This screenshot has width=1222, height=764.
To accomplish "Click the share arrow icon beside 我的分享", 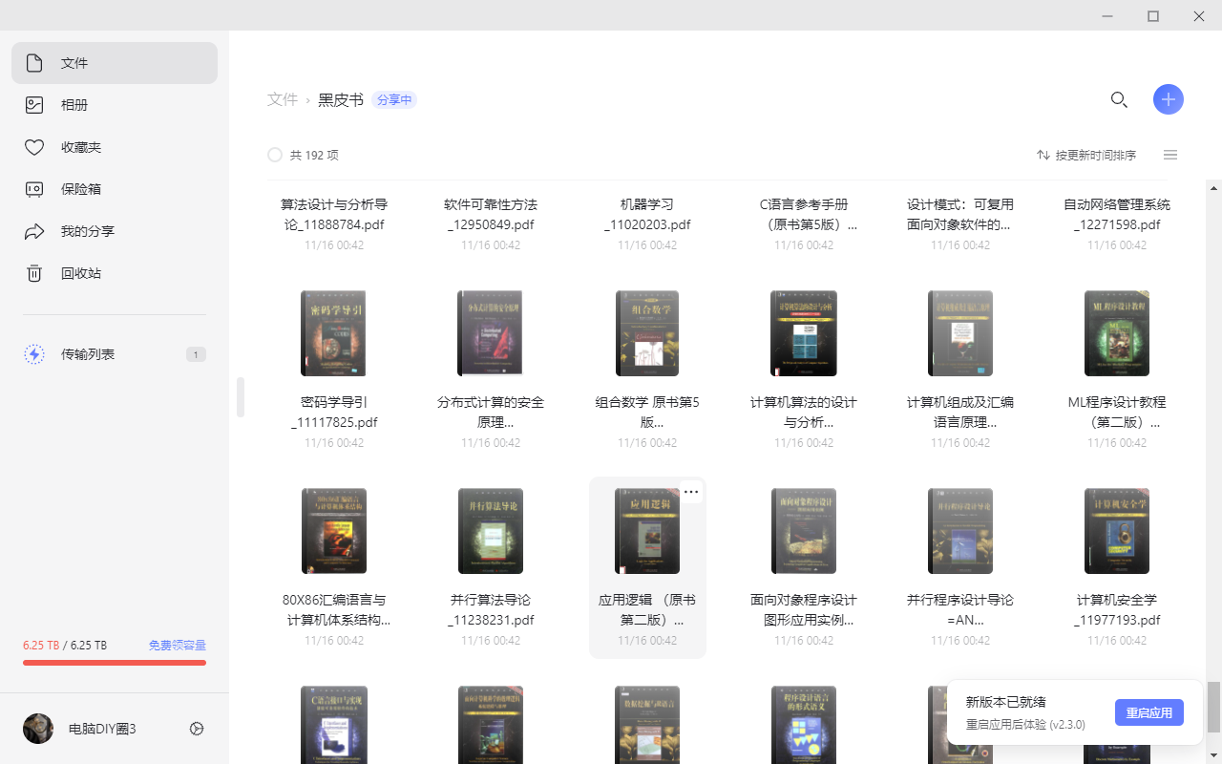I will click(x=34, y=231).
